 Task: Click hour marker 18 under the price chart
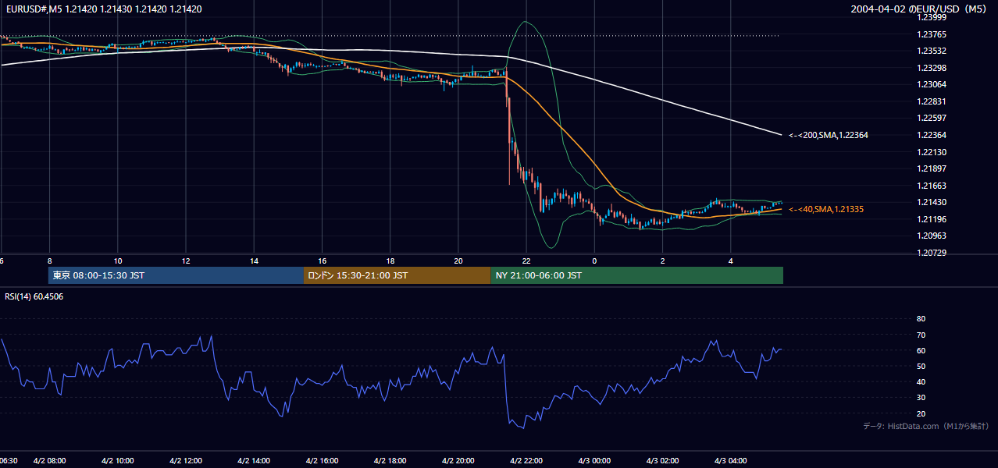point(390,261)
